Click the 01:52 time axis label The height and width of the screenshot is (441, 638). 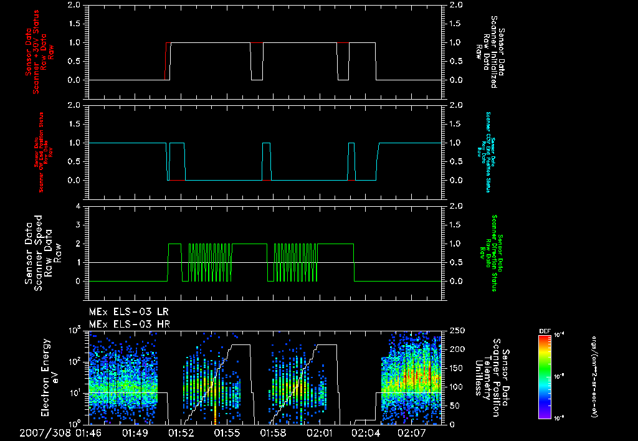click(181, 433)
